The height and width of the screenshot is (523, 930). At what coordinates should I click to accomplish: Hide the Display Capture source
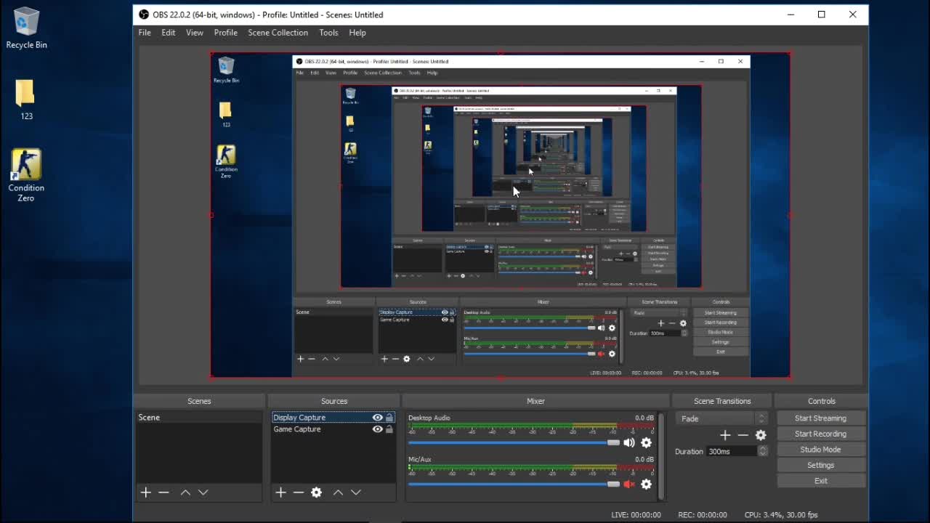coord(378,418)
